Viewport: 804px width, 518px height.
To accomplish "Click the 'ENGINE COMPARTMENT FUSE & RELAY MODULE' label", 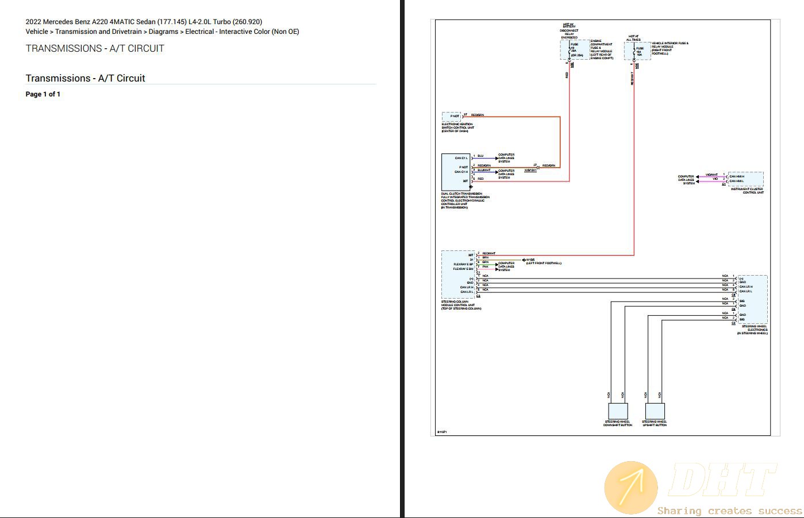I will (602, 49).
